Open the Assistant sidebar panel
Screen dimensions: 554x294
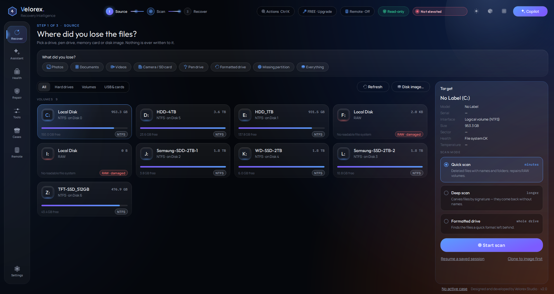point(17,54)
